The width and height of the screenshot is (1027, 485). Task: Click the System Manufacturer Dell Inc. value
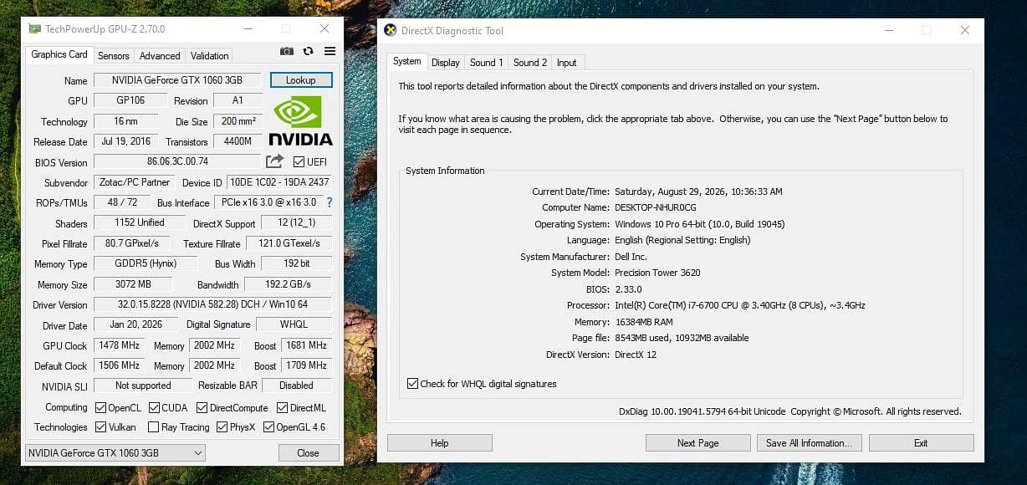tap(631, 257)
